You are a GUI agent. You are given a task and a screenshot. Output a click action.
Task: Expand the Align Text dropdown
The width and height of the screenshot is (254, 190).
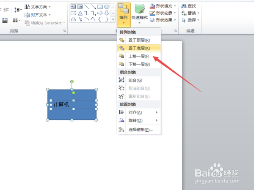(50, 15)
